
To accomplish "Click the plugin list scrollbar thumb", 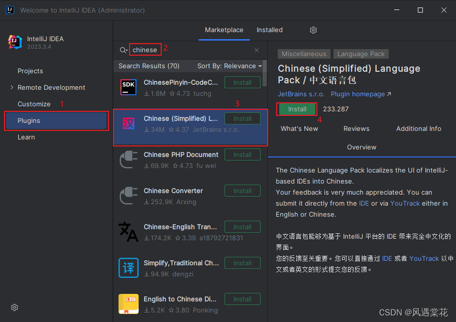I will 265,73.
